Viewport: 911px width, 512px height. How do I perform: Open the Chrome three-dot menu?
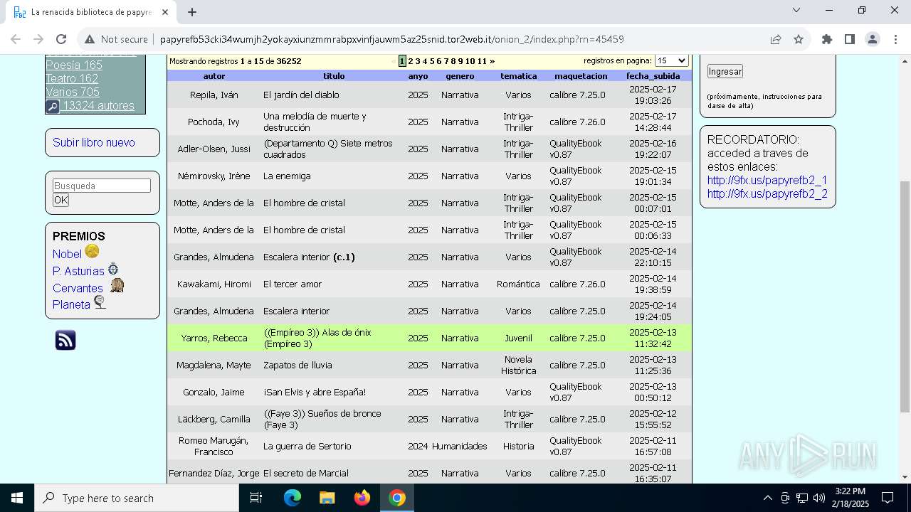click(895, 39)
